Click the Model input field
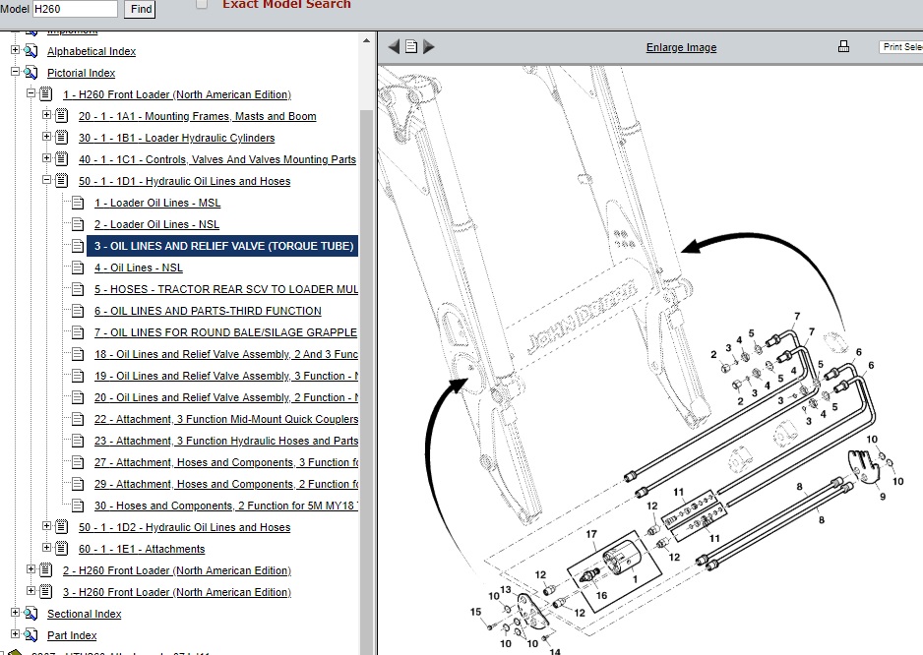923x655 pixels. 75,9
